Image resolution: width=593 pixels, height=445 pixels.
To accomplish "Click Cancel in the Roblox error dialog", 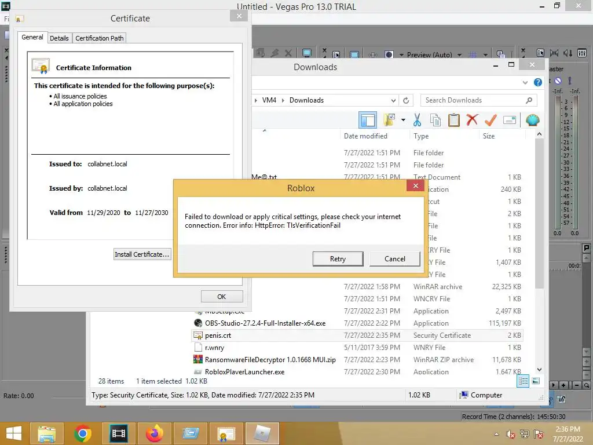I will 394,259.
